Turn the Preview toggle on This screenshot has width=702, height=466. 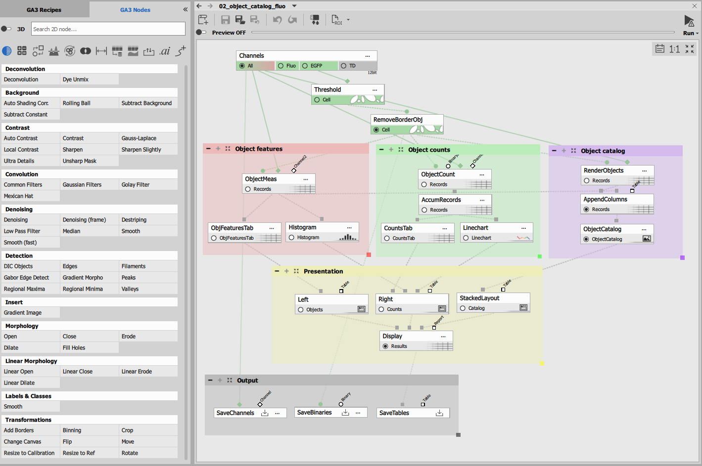(x=201, y=32)
